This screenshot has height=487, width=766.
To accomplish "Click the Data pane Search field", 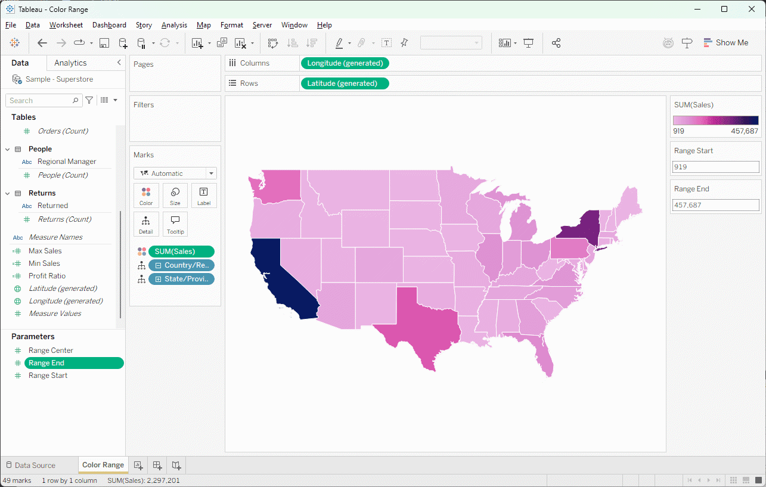I will pyautogui.click(x=44, y=100).
